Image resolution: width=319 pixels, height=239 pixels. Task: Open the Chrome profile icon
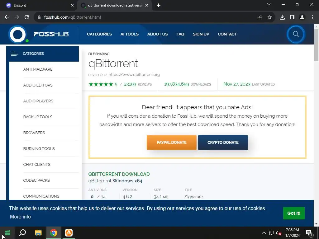pos(302,17)
